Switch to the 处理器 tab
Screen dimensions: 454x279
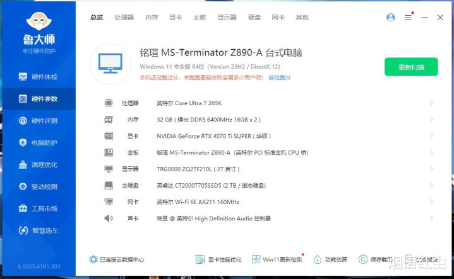tap(124, 18)
